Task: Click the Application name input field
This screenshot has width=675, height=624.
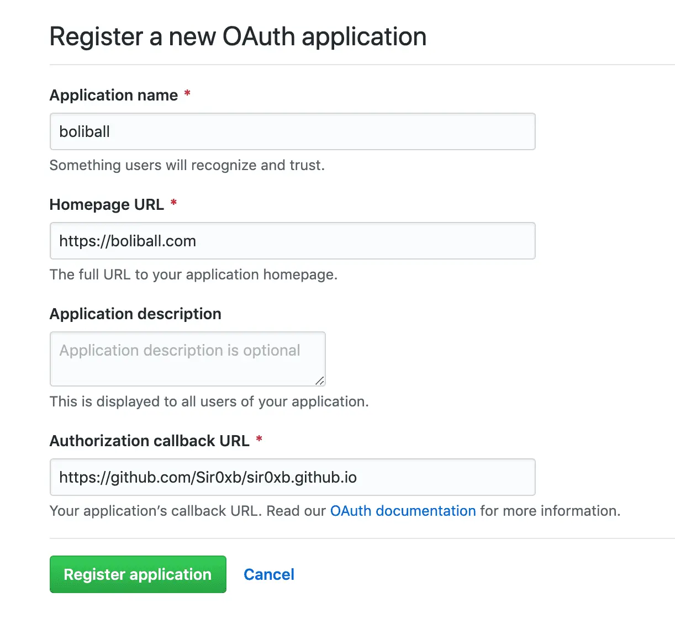Action: [x=292, y=131]
